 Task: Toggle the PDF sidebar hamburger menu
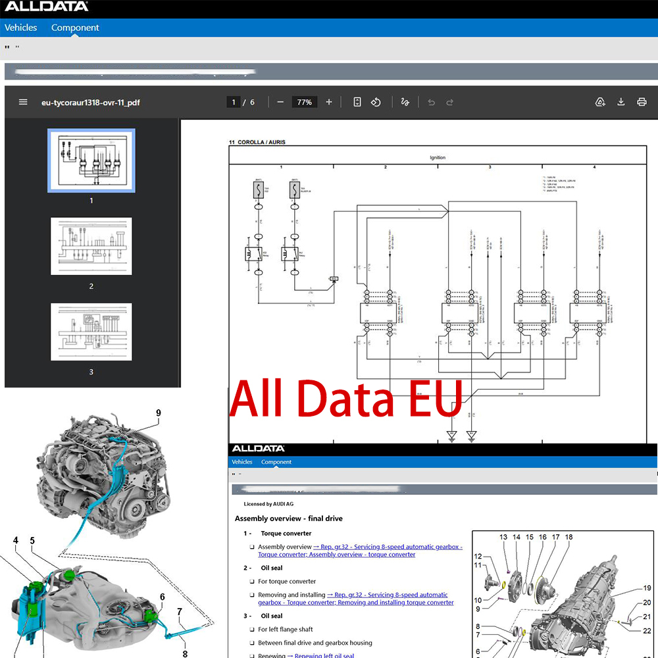pos(23,102)
